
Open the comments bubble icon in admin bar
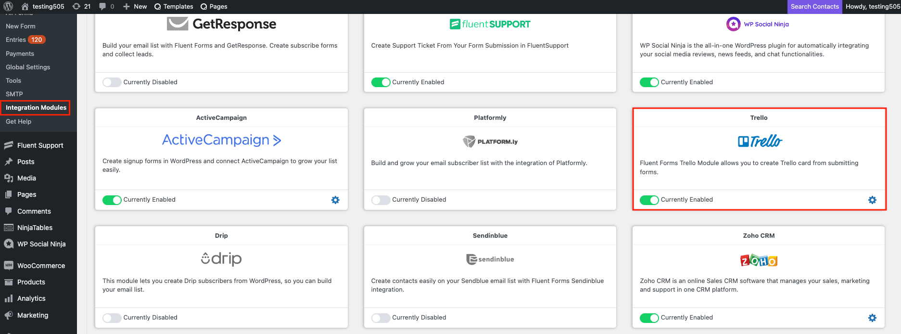click(x=102, y=6)
